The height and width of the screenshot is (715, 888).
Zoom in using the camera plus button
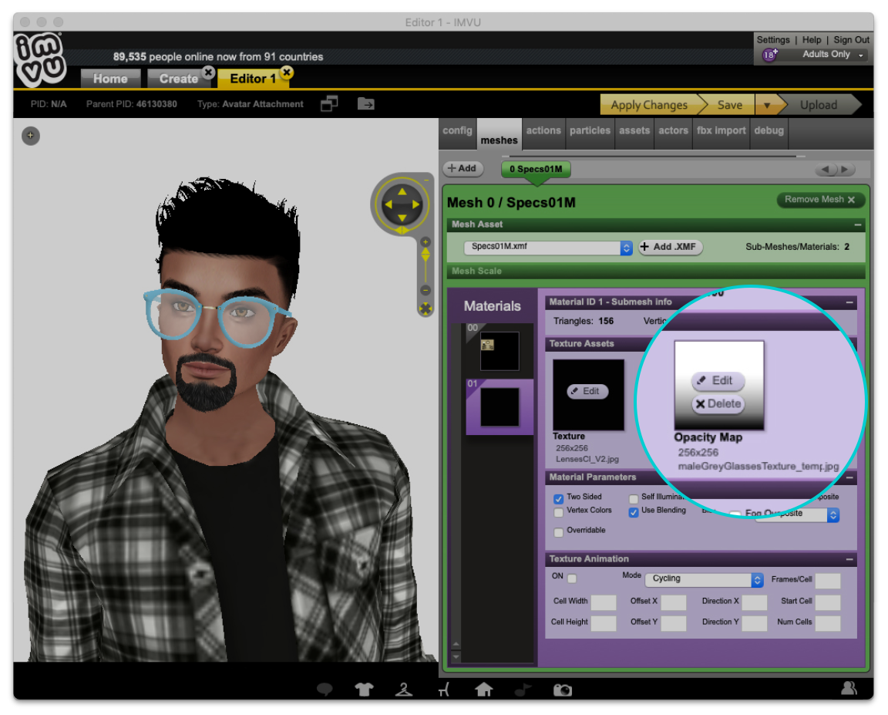click(425, 242)
